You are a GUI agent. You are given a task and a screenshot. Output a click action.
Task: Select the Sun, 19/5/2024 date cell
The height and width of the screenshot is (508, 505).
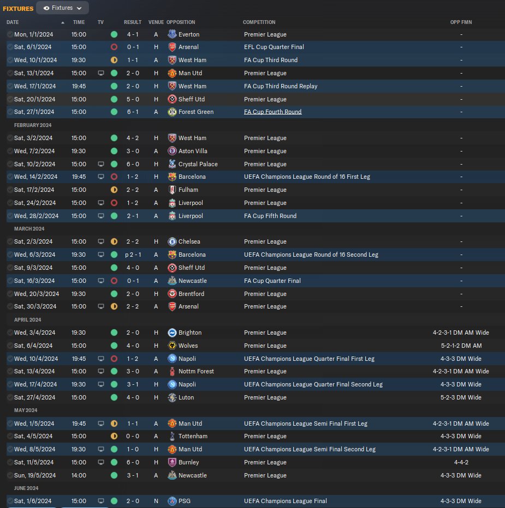point(35,475)
